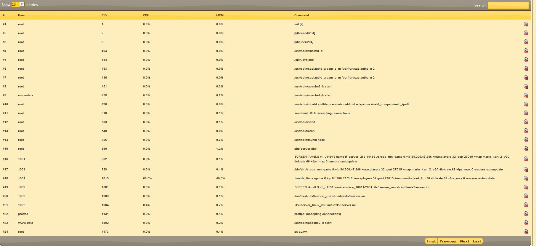Click kill icon in the /sbin/syslogd row
Image resolution: width=536 pixels, height=246 pixels.
(x=526, y=60)
